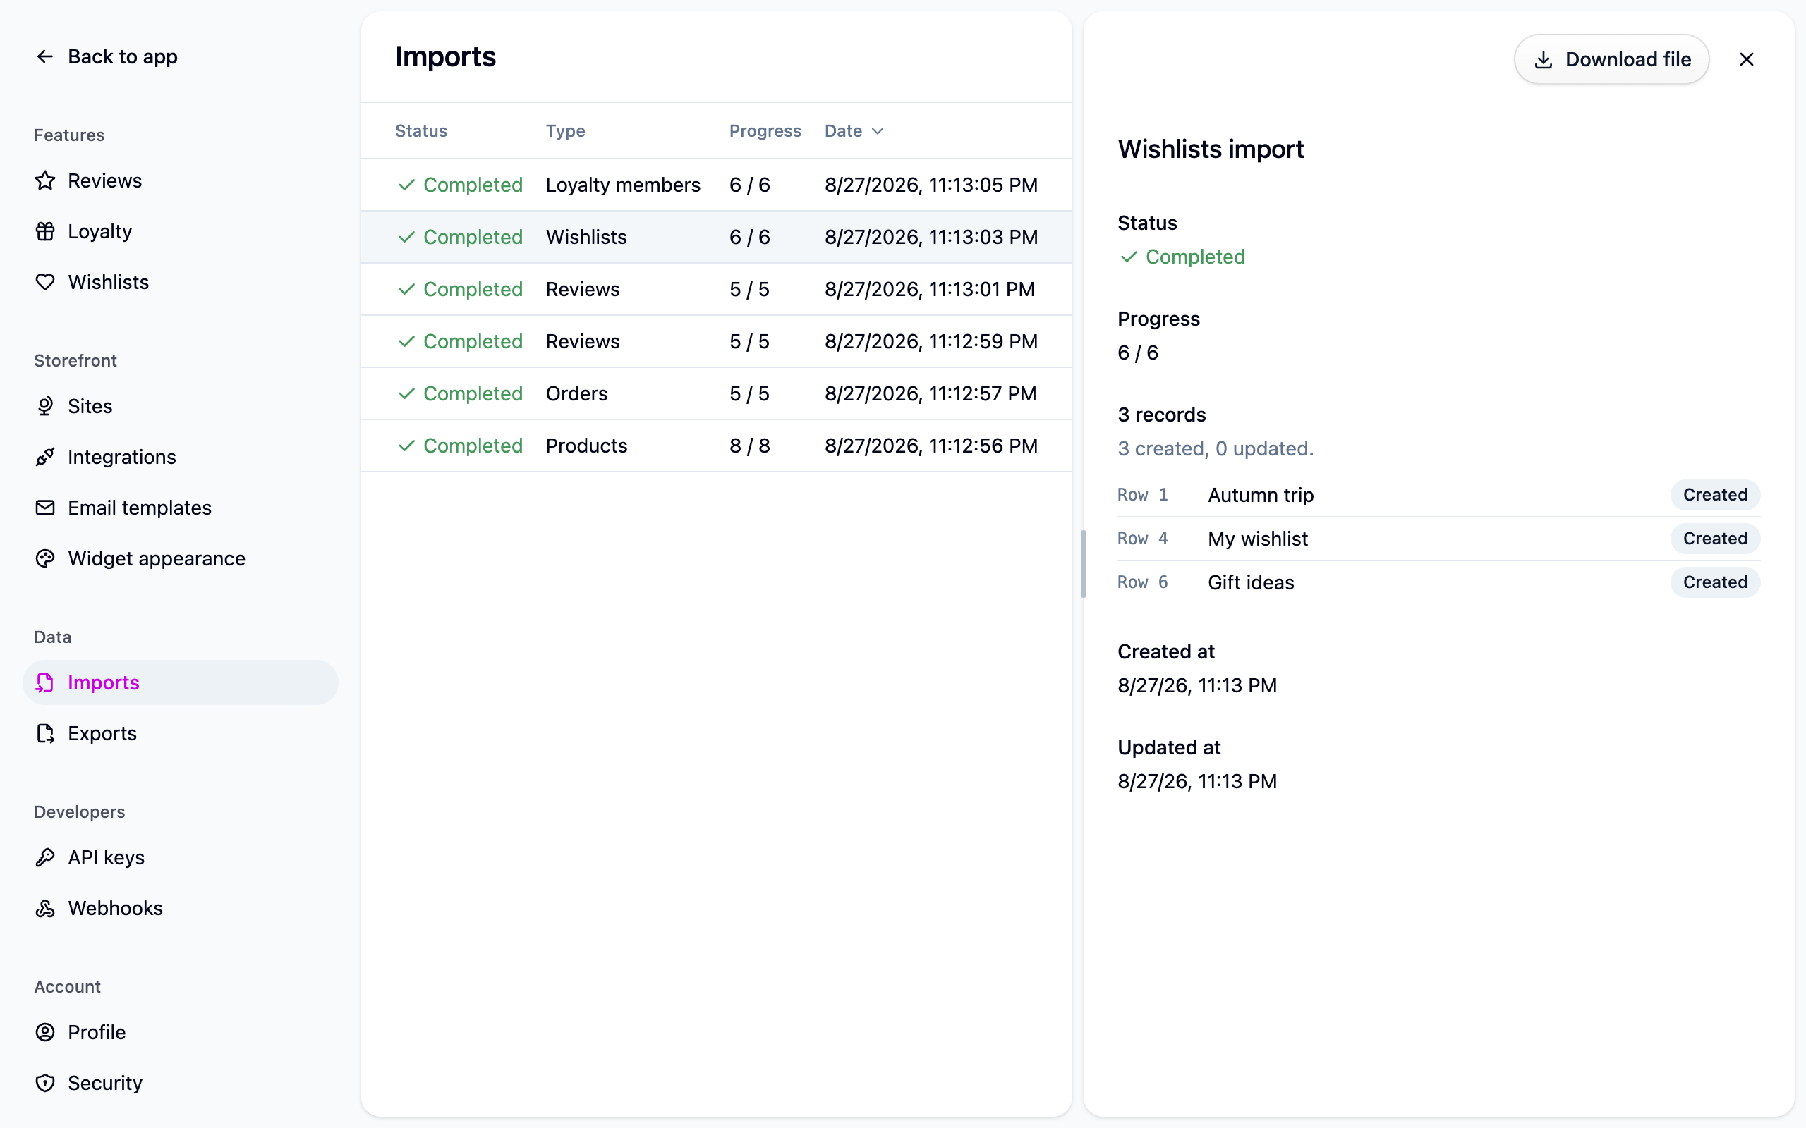Screen dimensions: 1806x1128
Task: Sort by the Status column header
Action: click(421, 131)
